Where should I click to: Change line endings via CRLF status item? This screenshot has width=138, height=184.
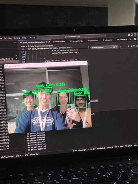(x=122, y=146)
